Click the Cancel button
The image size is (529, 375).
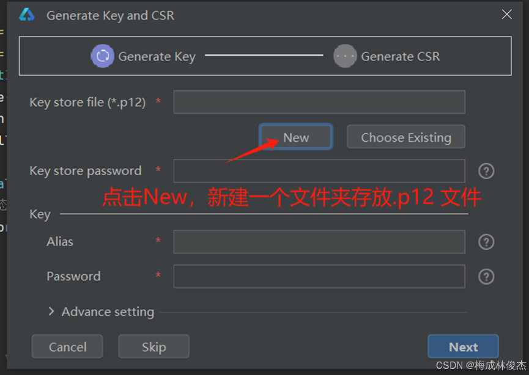tap(67, 346)
